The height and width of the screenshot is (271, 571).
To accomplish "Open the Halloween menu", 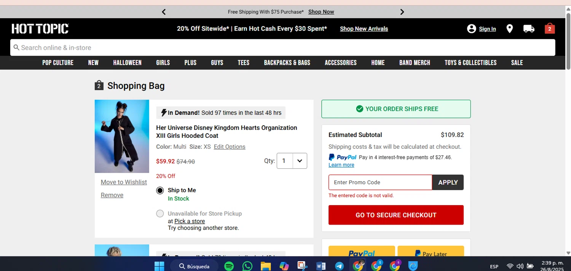I will coord(127,63).
